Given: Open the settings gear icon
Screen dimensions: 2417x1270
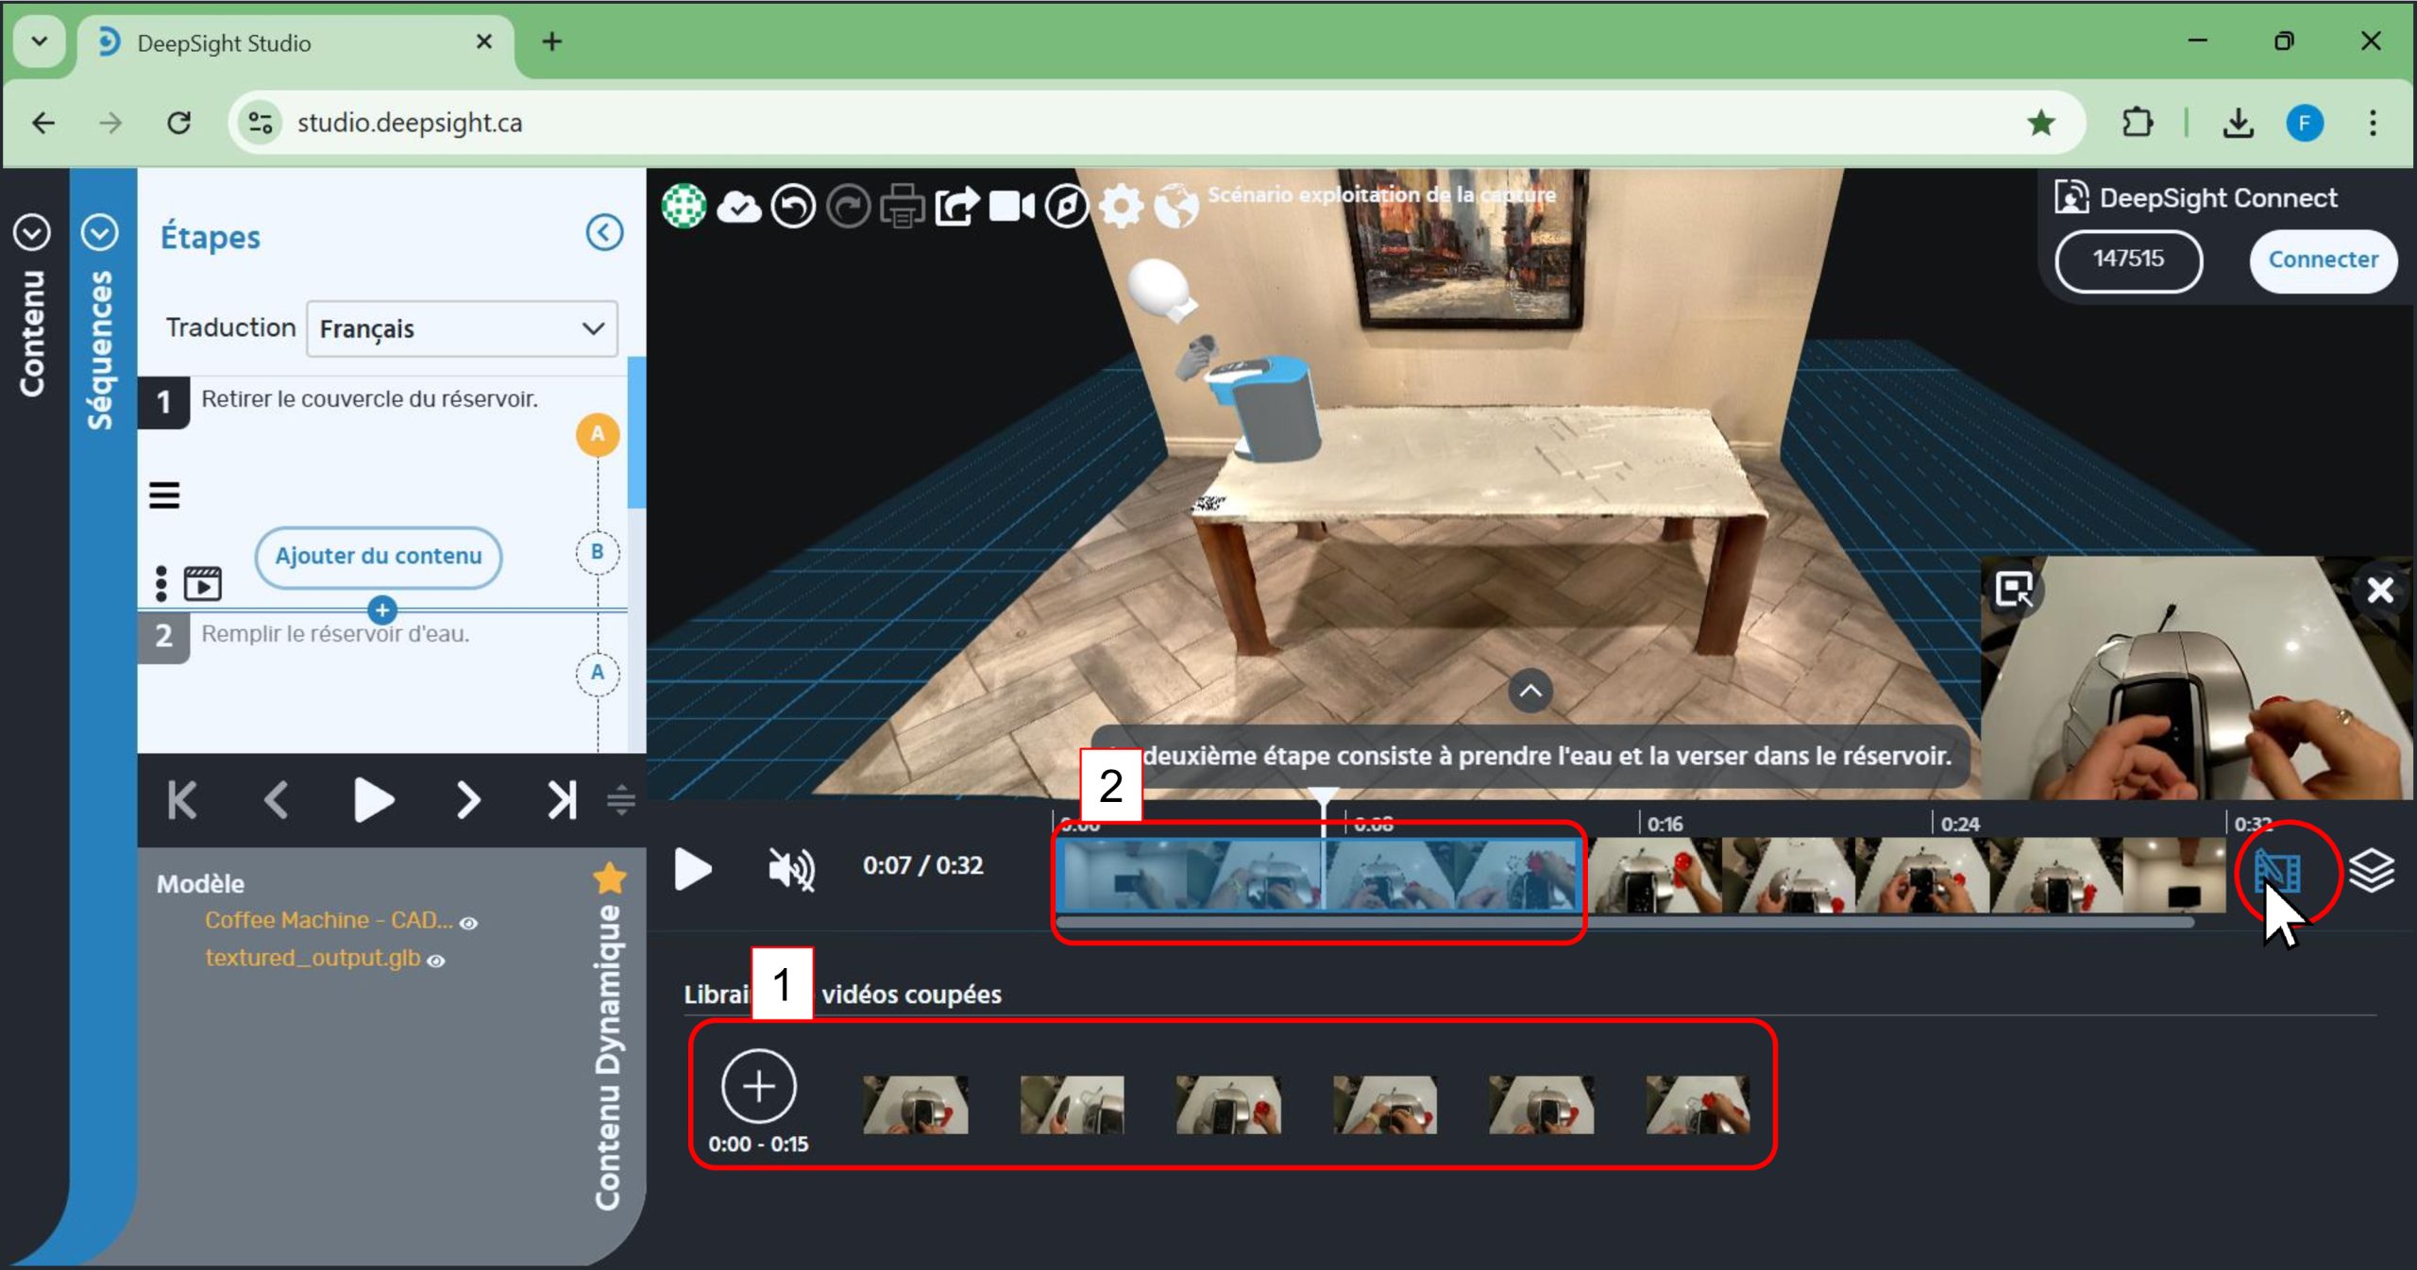Looking at the screenshot, I should 1121,206.
